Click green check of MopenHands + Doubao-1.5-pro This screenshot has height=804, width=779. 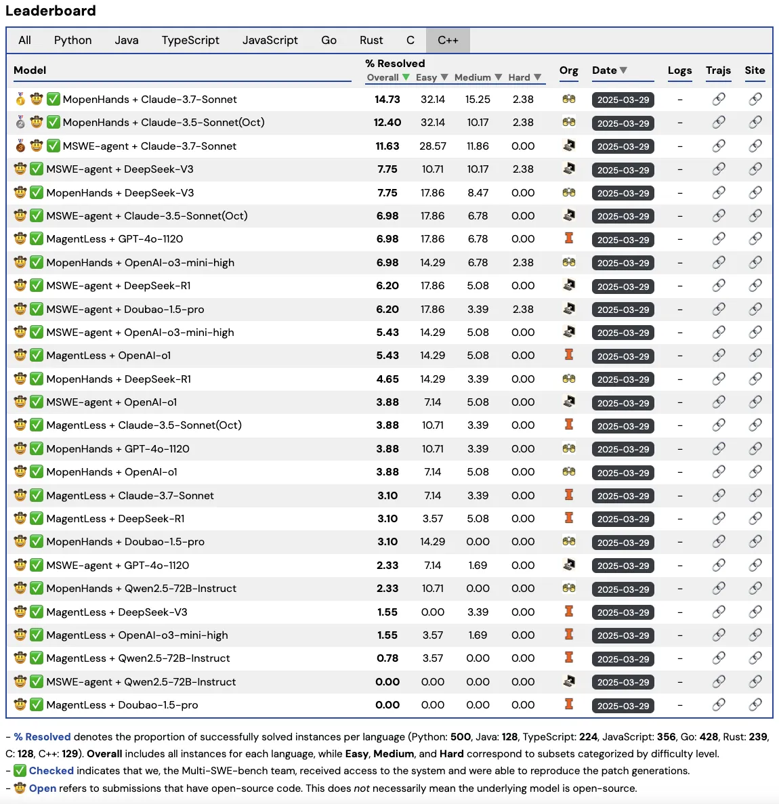coord(37,541)
